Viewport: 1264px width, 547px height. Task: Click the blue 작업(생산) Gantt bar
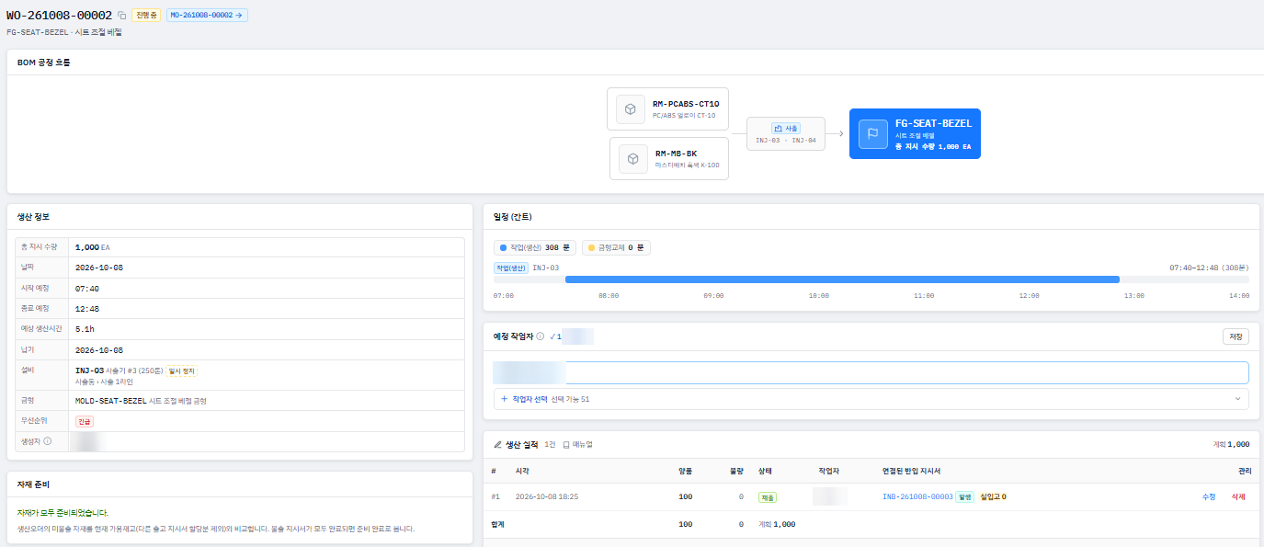click(x=842, y=279)
